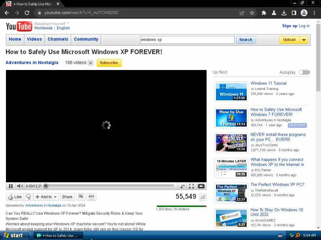Viewport: 321px width, 240px height.
Task: Reload the page
Action: click(x=27, y=13)
